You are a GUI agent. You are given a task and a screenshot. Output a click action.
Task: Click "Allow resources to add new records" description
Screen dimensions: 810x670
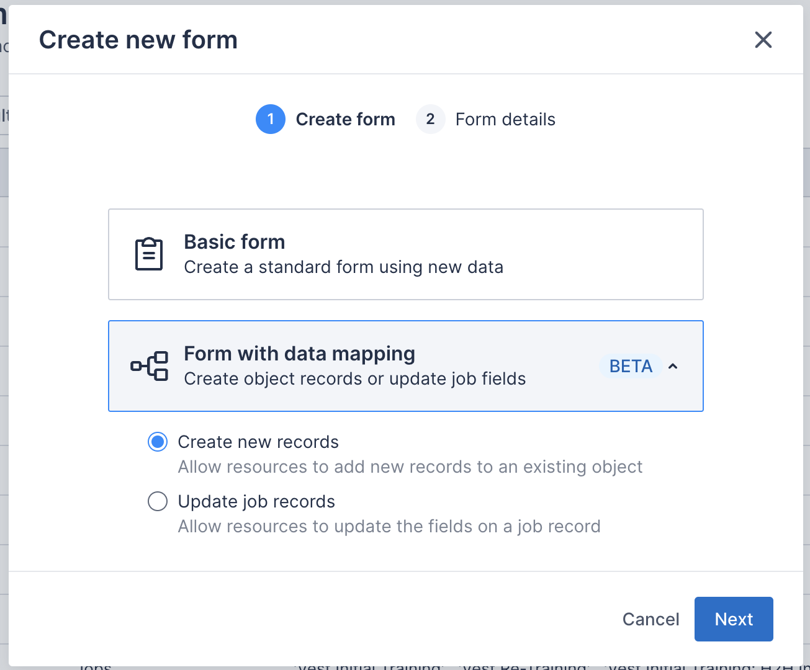click(410, 467)
